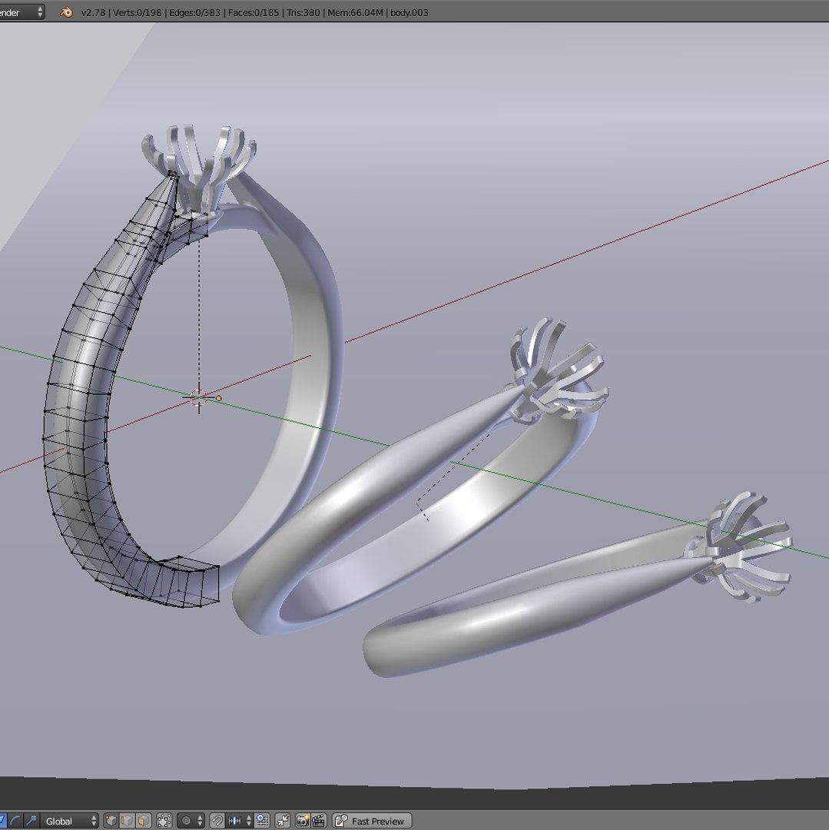The image size is (829, 830).
Task: Click the Fast Preview button
Action: [x=372, y=821]
